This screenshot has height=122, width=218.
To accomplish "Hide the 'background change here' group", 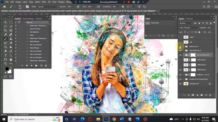I will tap(180, 79).
